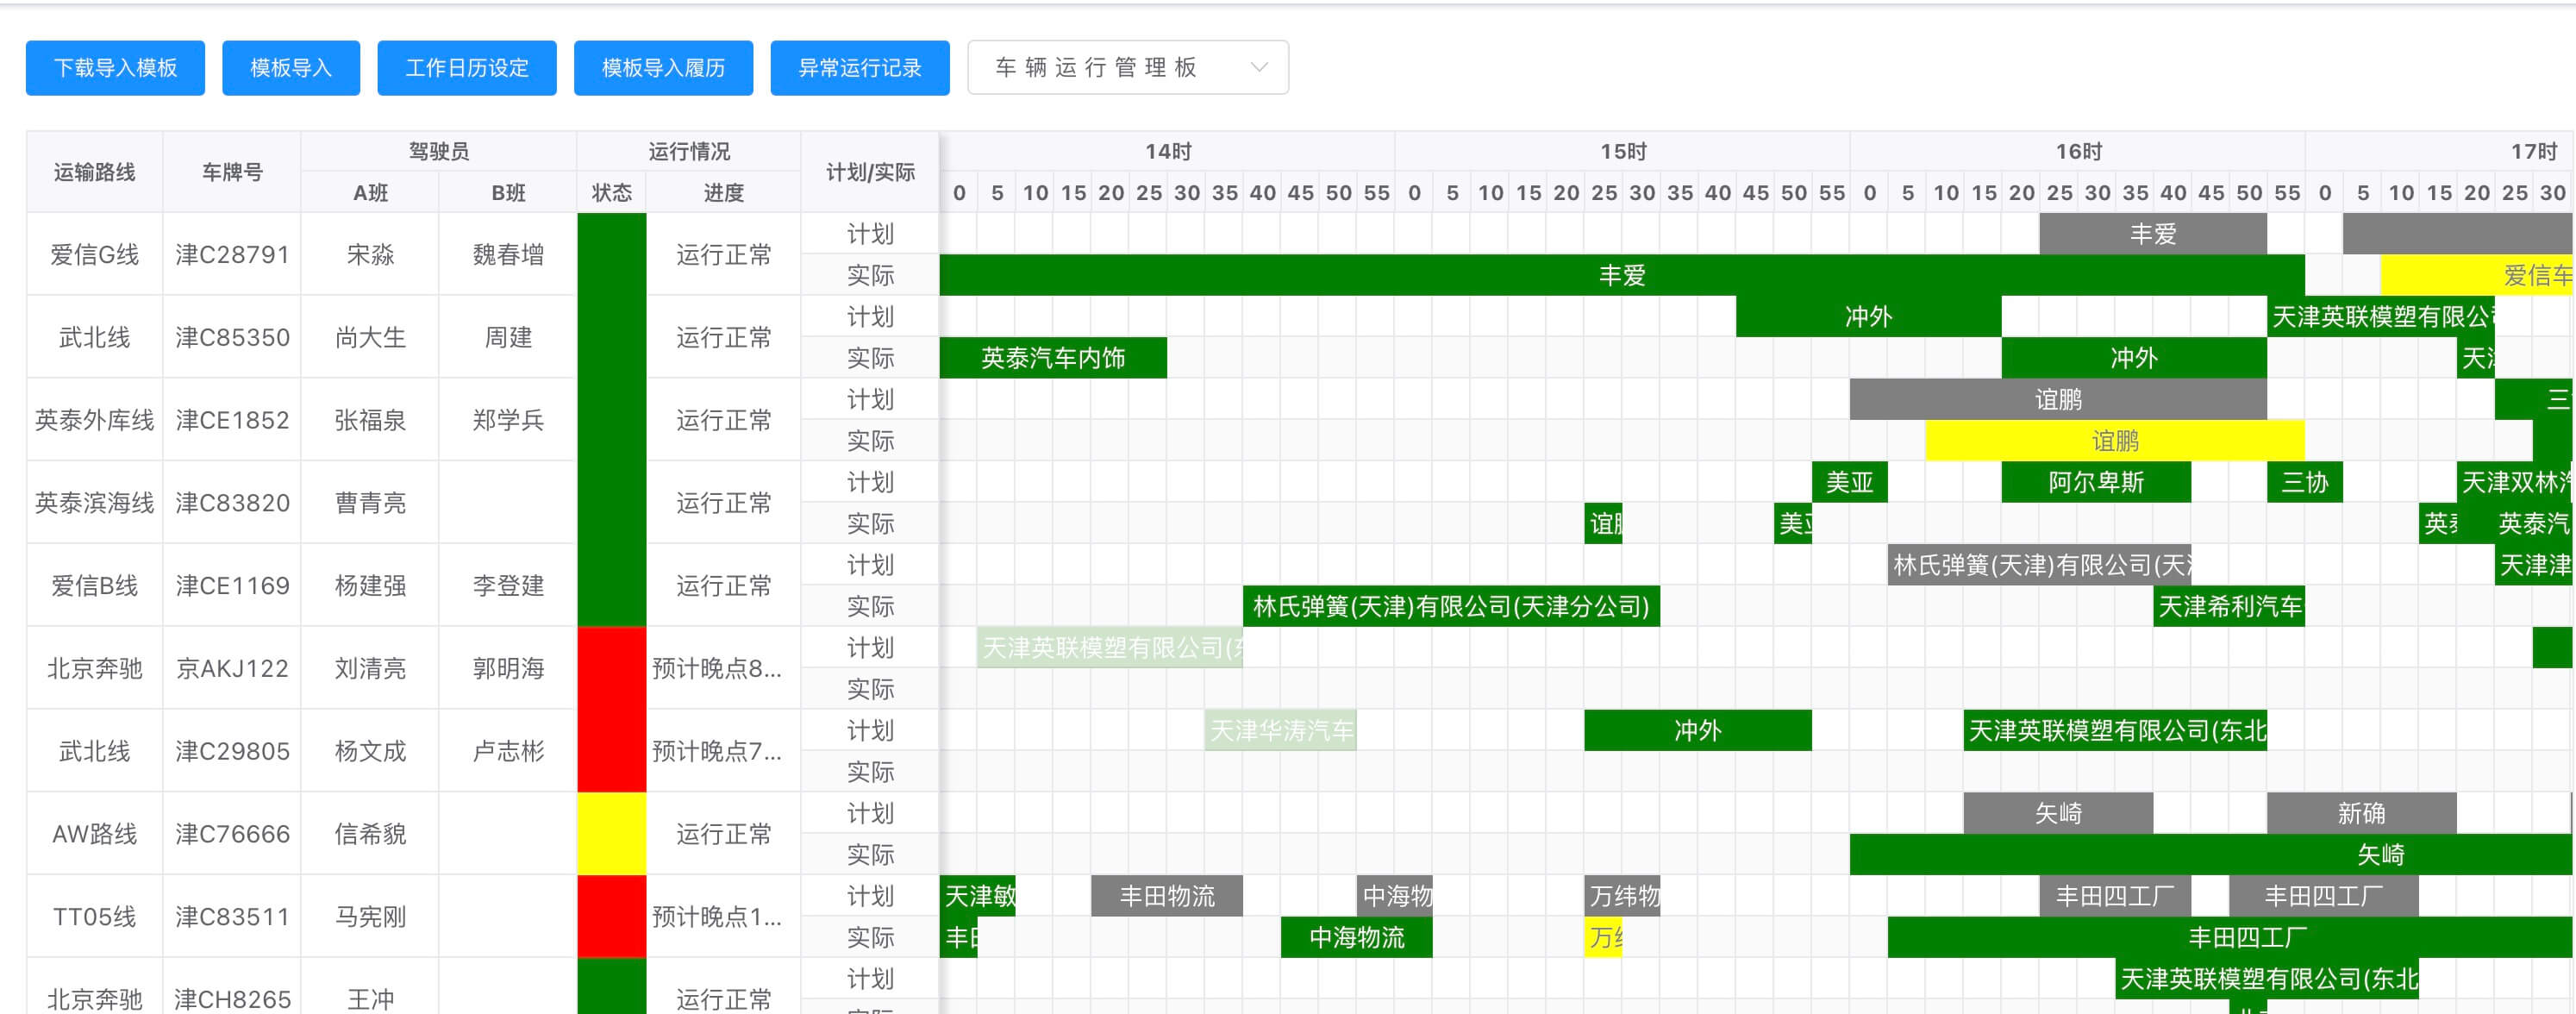The image size is (2576, 1014).
Task: Click the faded 天津华涛汽车 planned bar
Action: point(1281,730)
